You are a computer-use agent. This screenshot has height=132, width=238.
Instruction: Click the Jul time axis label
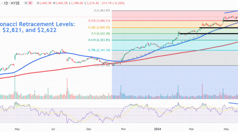(53, 129)
